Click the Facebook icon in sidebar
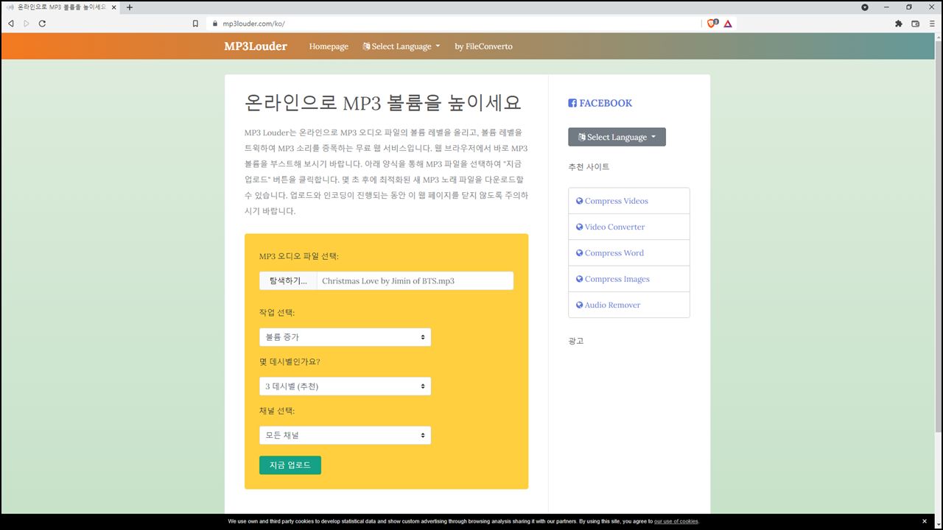Image resolution: width=943 pixels, height=530 pixels. click(x=572, y=103)
